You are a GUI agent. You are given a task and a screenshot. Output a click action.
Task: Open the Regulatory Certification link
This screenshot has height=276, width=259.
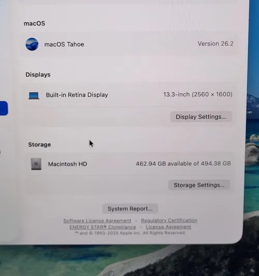169,221
